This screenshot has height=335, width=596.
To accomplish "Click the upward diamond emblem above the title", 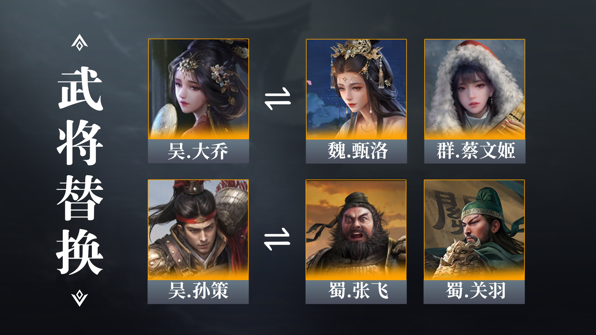I will 79,42.
